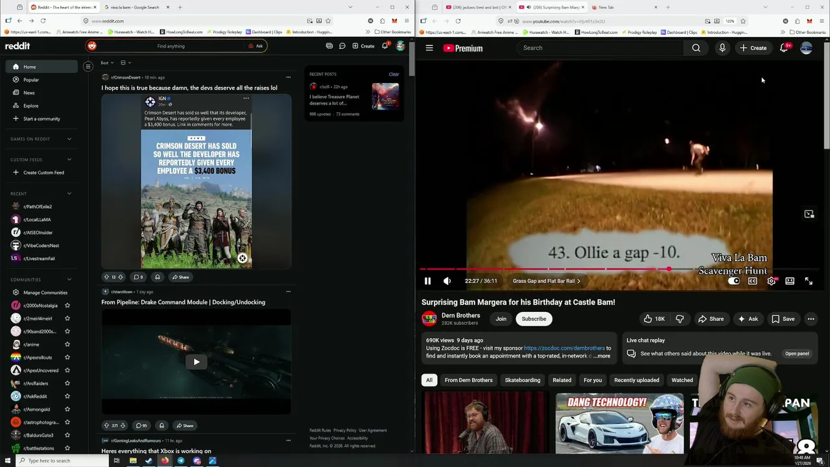The height and width of the screenshot is (467, 830).
Task: Pause the YouTube video
Action: click(x=427, y=281)
